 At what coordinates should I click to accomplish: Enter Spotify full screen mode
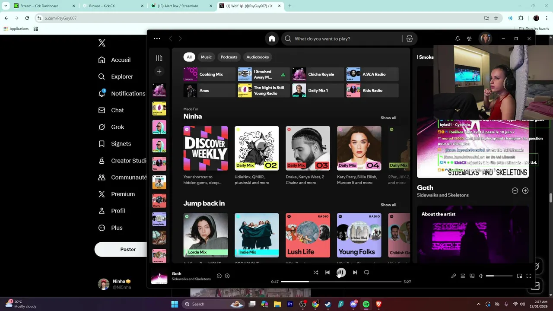point(529,276)
